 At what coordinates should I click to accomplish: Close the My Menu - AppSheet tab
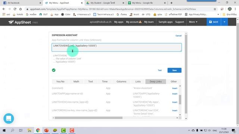pos(82,3)
